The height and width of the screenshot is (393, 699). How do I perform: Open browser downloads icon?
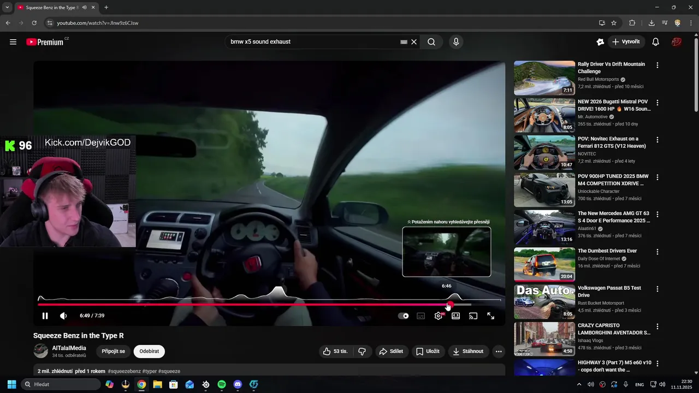(x=651, y=23)
